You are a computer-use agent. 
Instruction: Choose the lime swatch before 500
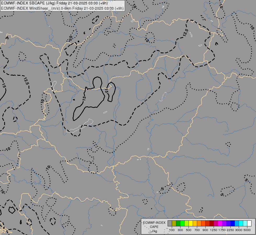coord(187,224)
